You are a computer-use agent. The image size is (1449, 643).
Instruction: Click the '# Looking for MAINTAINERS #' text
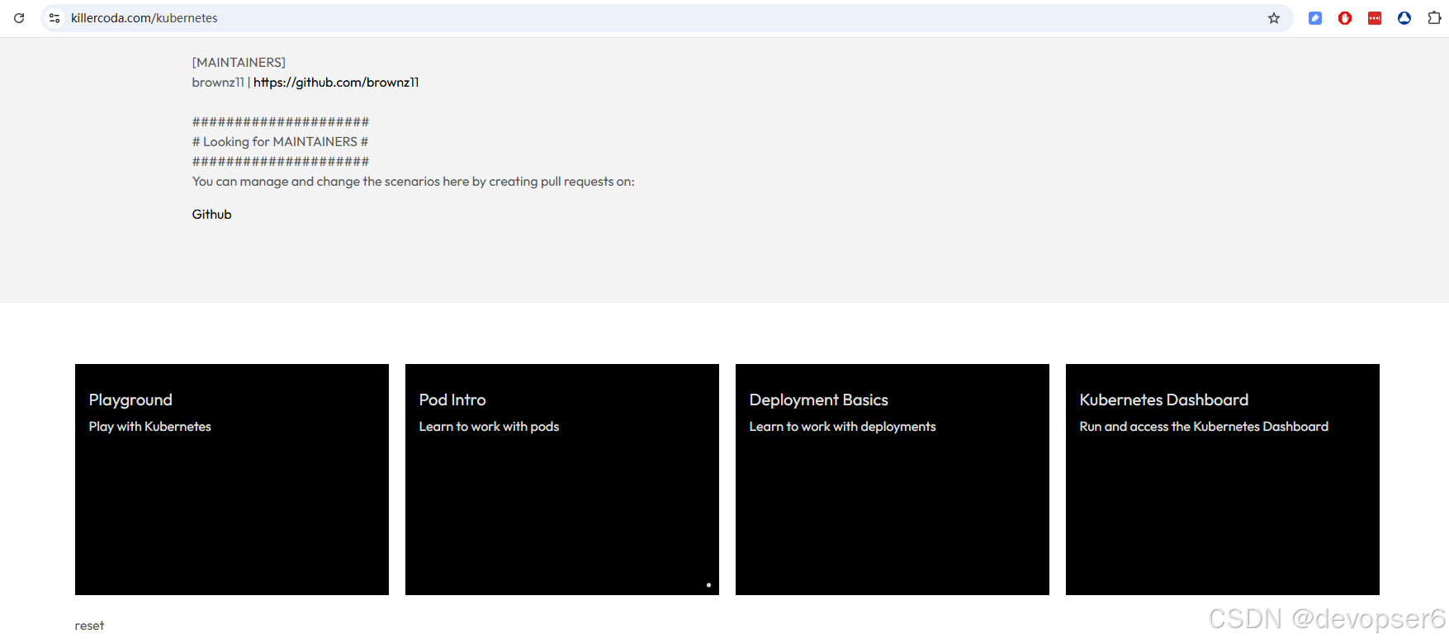280,142
